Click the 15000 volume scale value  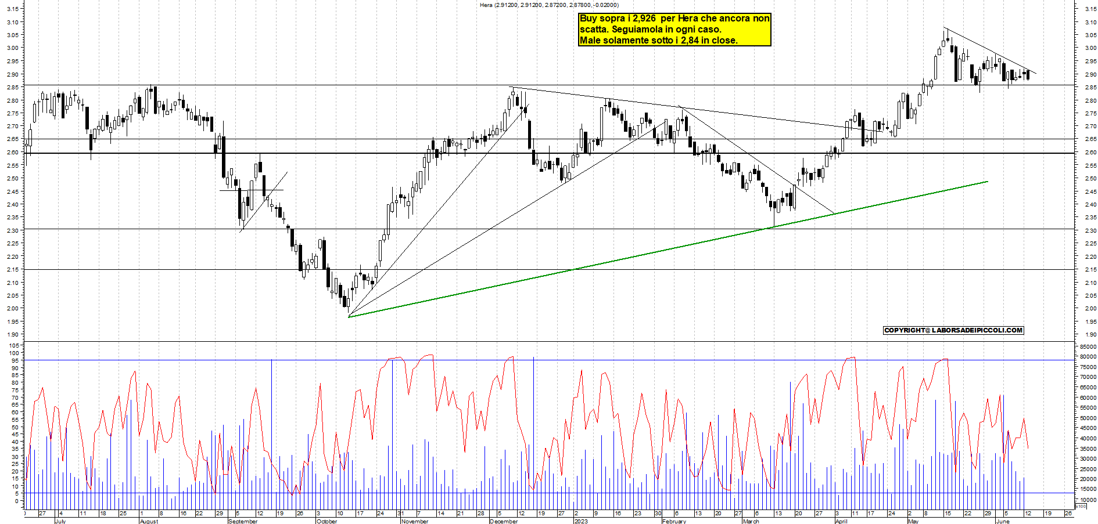1088,490
